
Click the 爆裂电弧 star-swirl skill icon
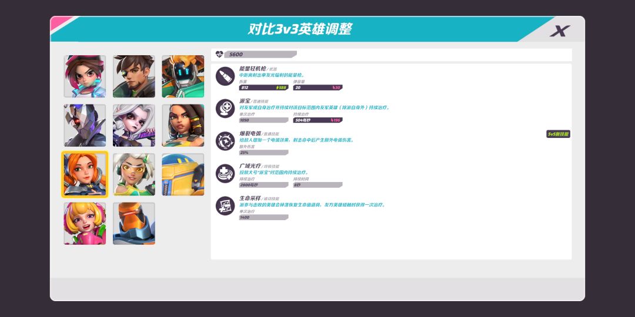tap(225, 141)
